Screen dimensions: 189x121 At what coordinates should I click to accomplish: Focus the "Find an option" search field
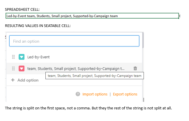point(74,41)
